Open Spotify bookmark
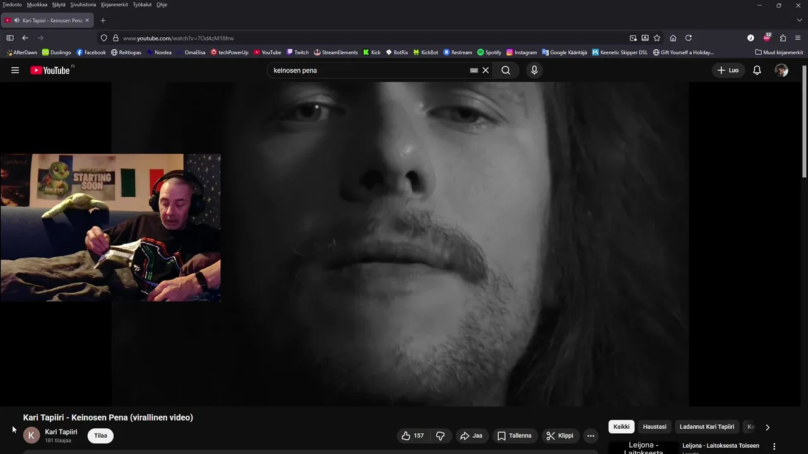Viewport: 808px width, 454px height. [489, 52]
